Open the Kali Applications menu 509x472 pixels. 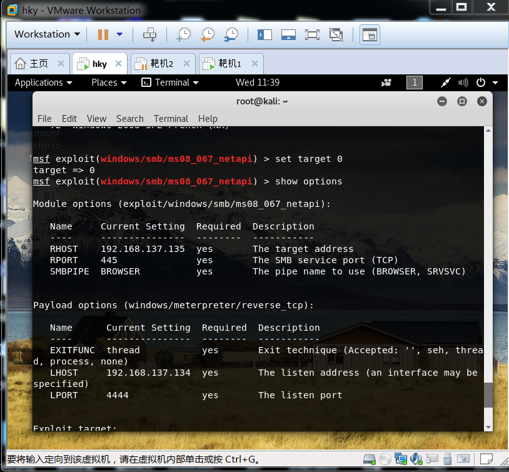44,83
